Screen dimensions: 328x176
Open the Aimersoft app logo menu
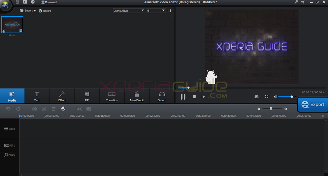(6, 5)
